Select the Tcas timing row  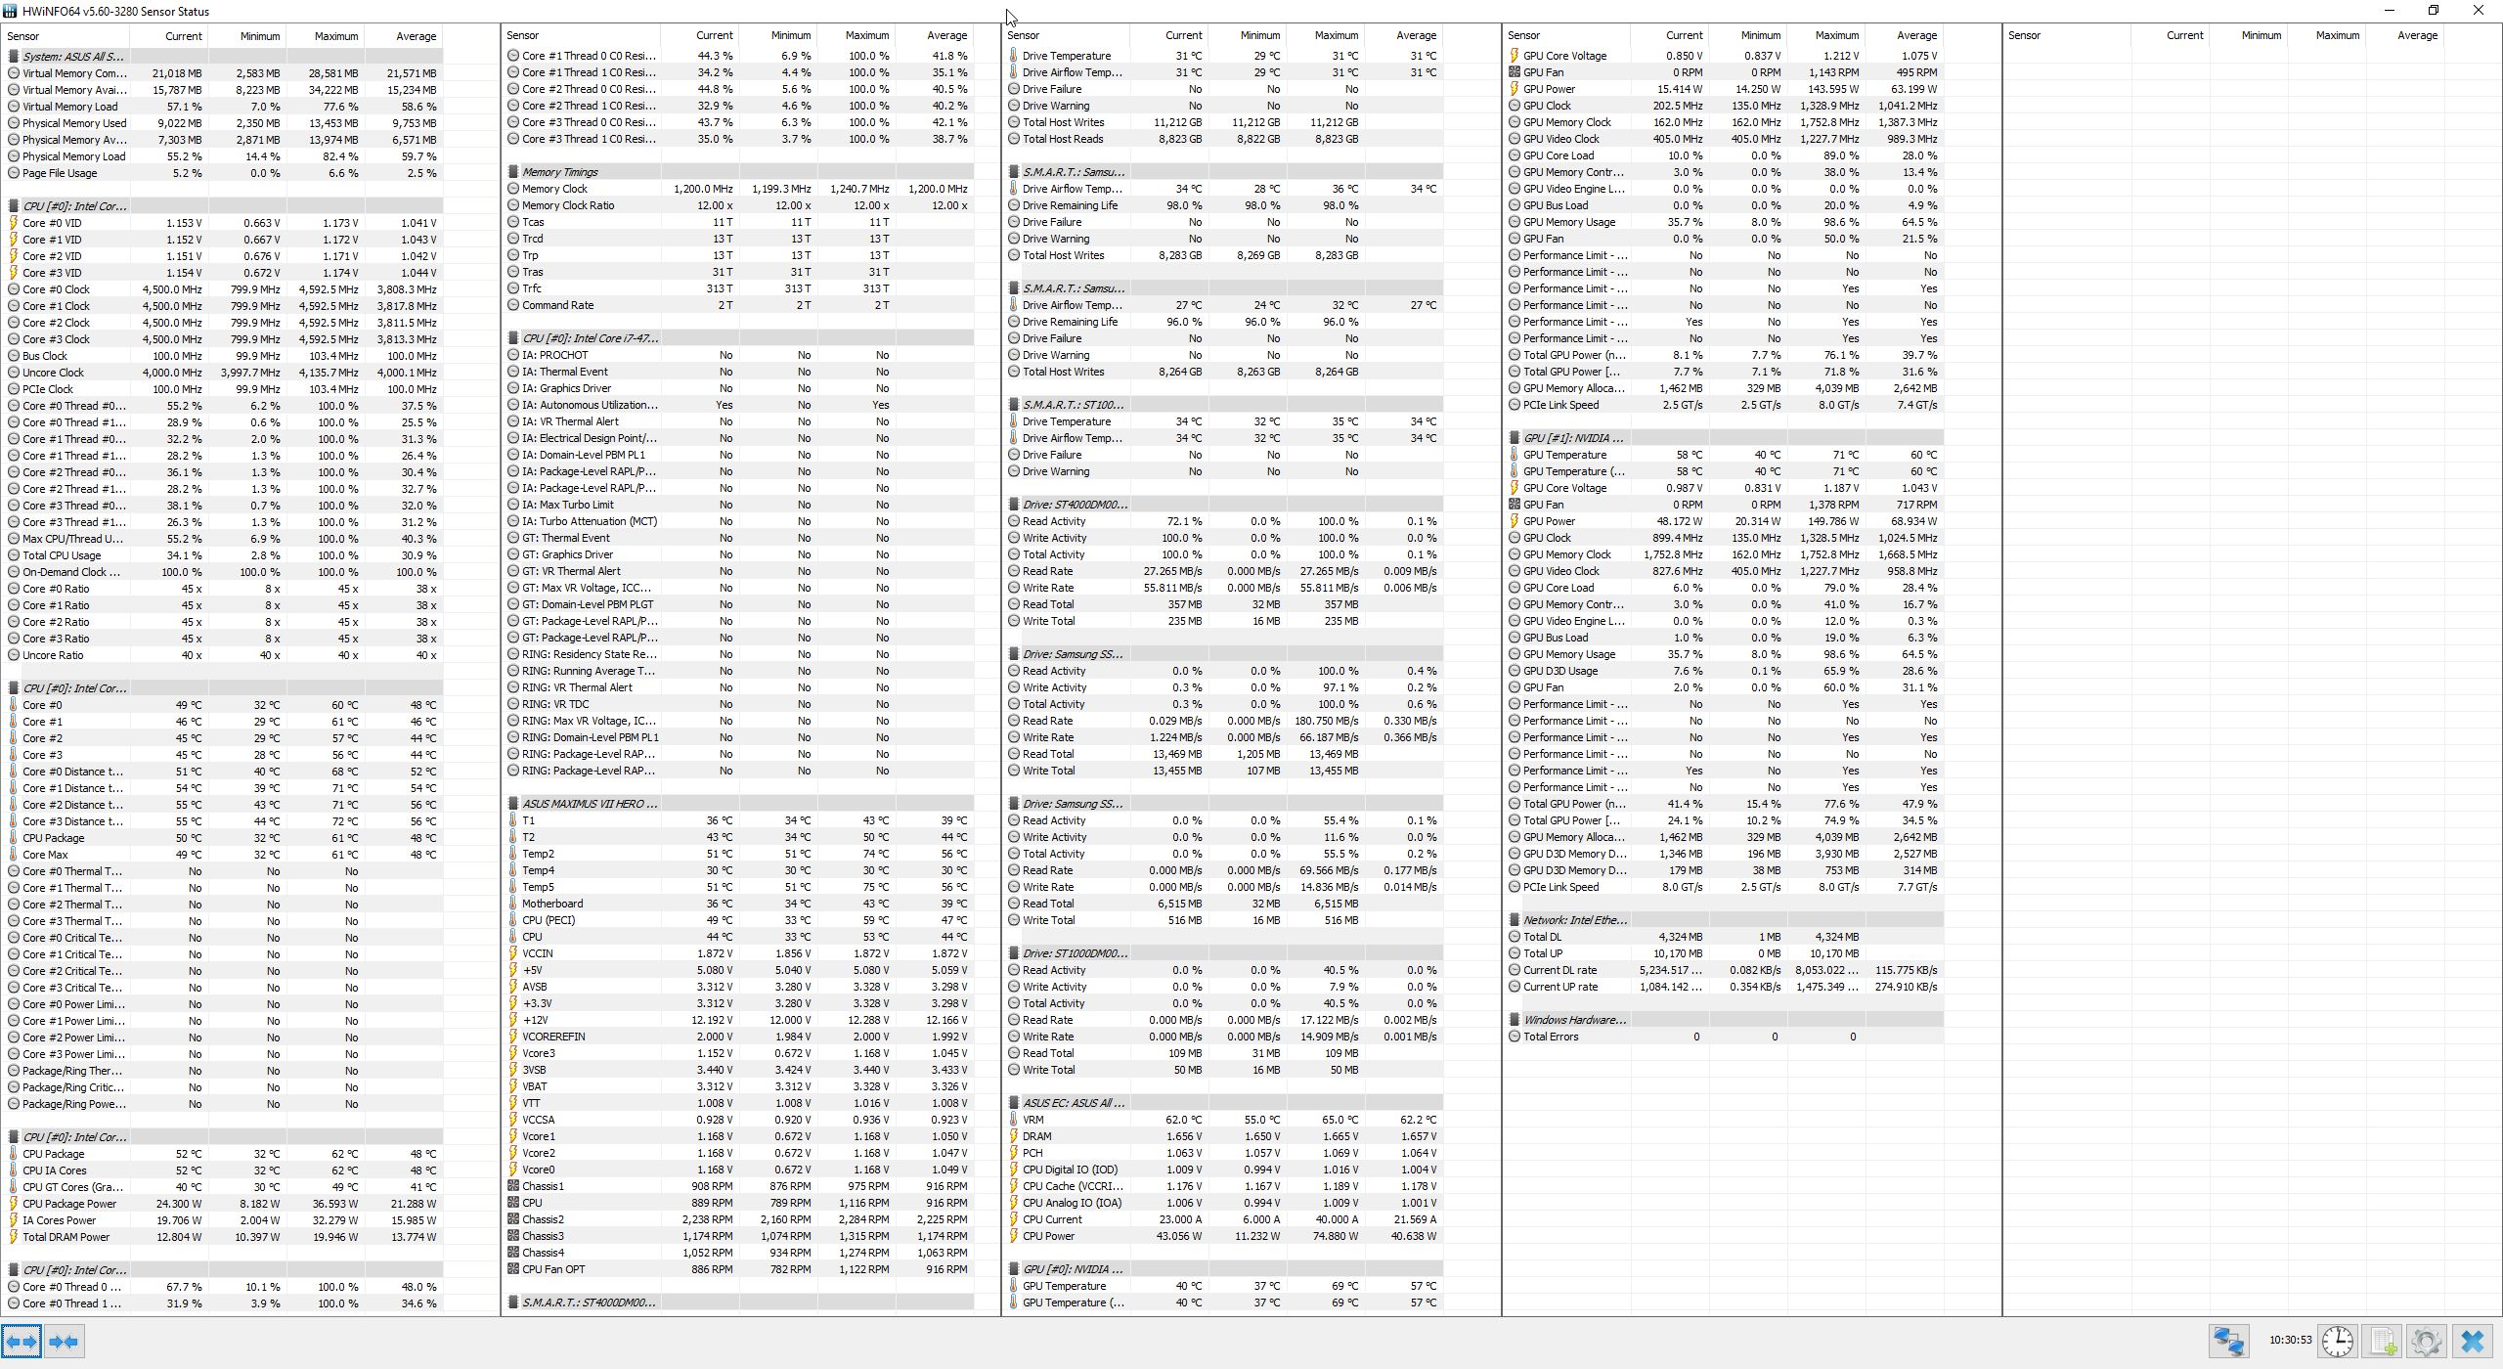[x=739, y=222]
